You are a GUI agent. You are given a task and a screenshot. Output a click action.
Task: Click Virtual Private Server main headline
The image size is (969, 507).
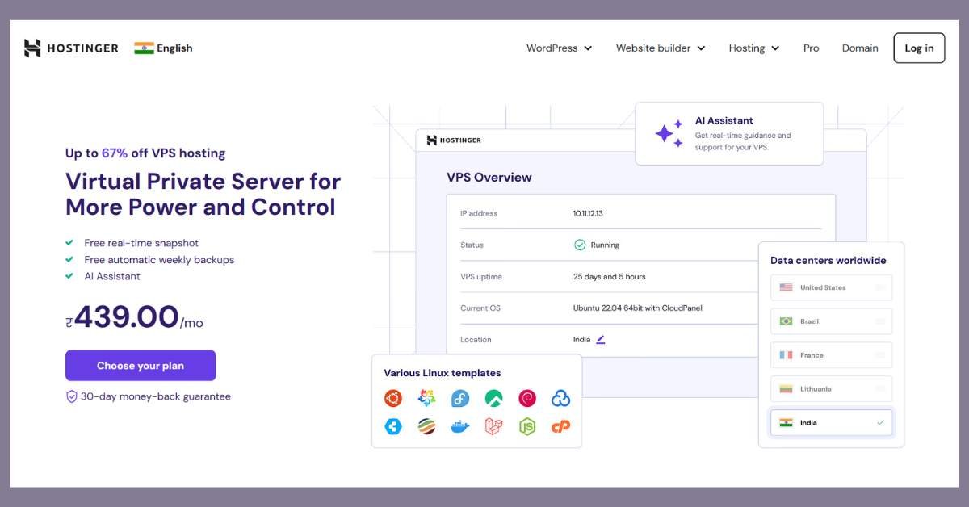(203, 194)
